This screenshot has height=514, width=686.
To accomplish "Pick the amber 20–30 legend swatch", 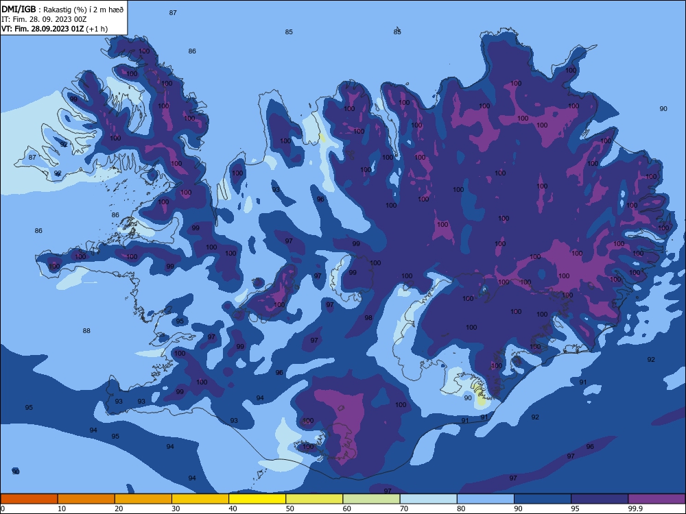I will (x=143, y=499).
